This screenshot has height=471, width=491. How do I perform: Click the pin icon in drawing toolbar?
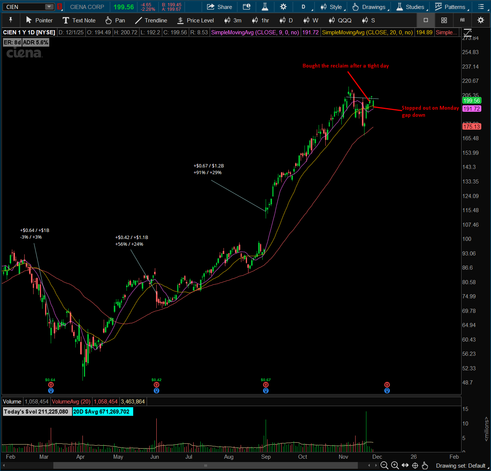(x=10, y=20)
